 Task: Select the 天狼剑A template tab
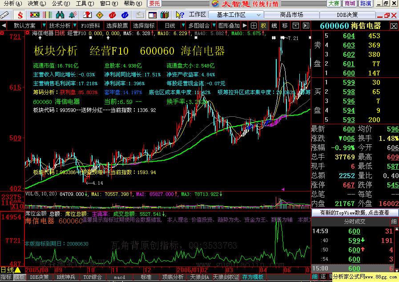click(x=199, y=277)
